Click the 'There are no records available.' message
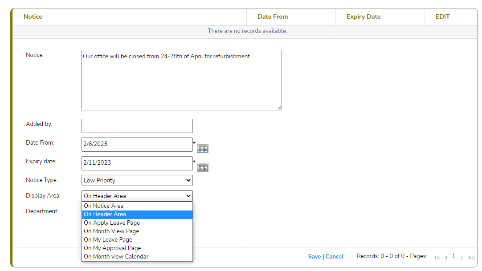This screenshot has height=271, width=482. [247, 31]
